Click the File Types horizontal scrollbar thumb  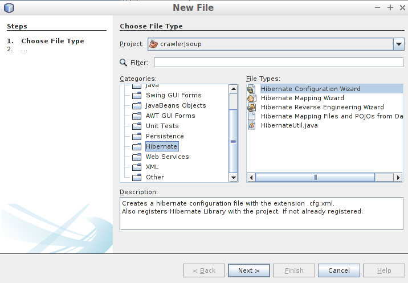(x=315, y=178)
